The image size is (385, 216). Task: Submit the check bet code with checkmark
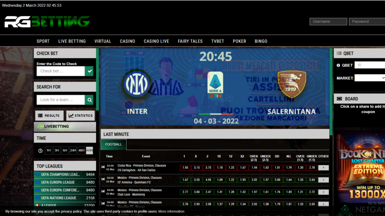pos(89,71)
